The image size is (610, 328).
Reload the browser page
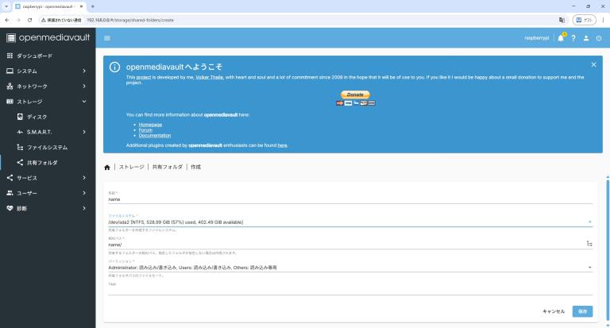coord(29,20)
